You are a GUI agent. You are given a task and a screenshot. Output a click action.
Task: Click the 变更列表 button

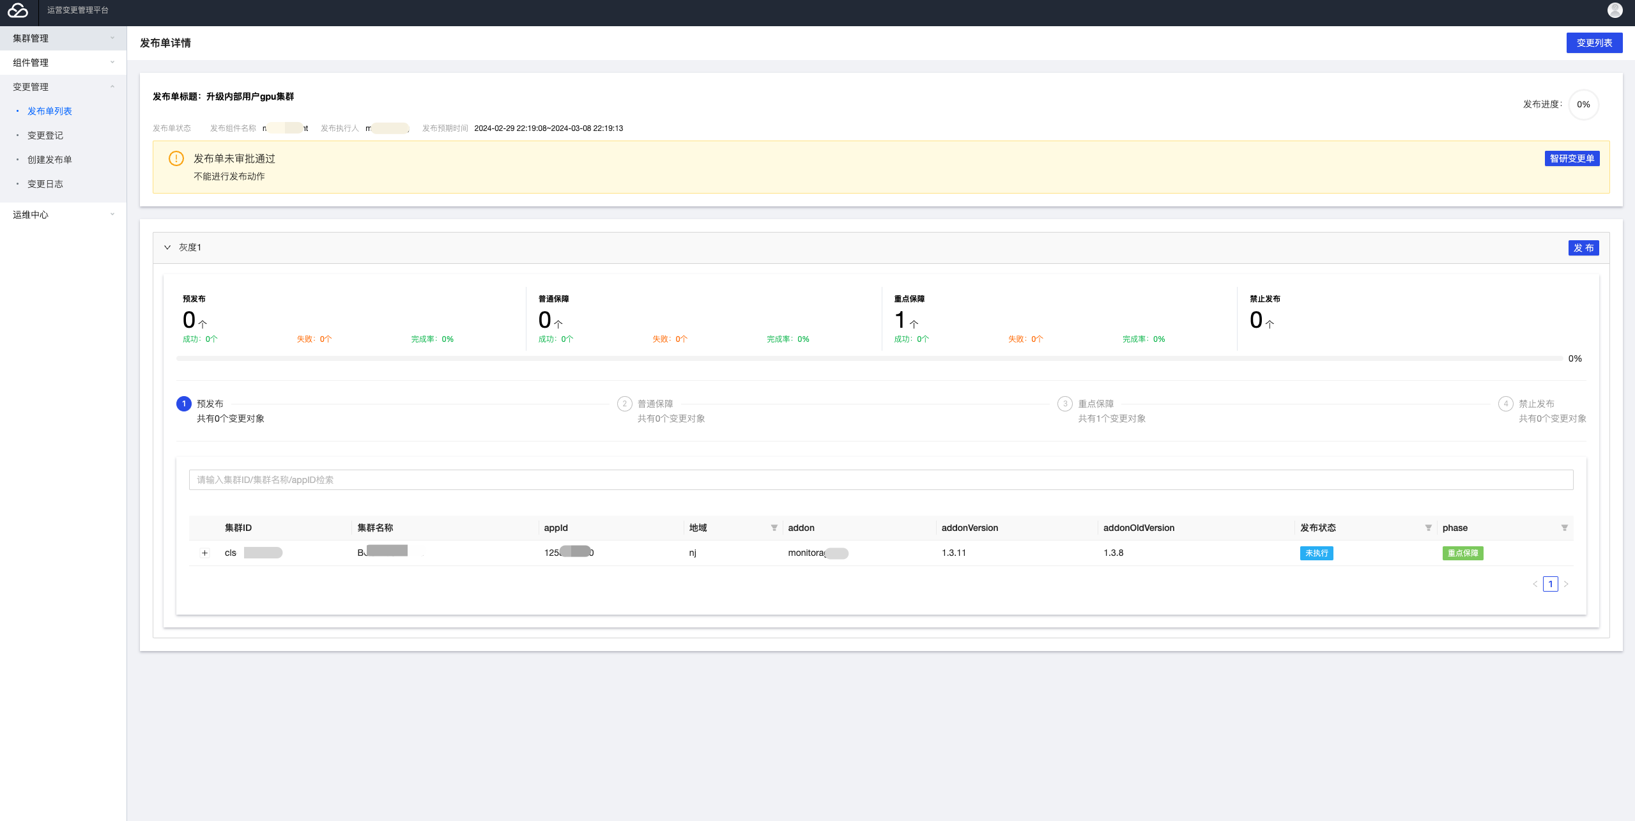pos(1594,43)
